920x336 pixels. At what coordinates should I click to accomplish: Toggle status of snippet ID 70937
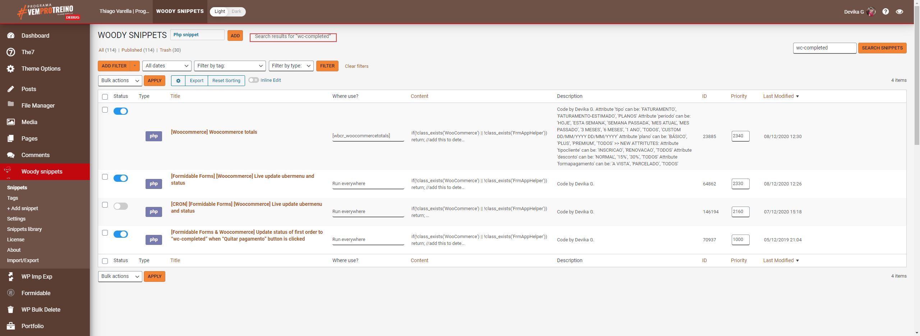121,234
